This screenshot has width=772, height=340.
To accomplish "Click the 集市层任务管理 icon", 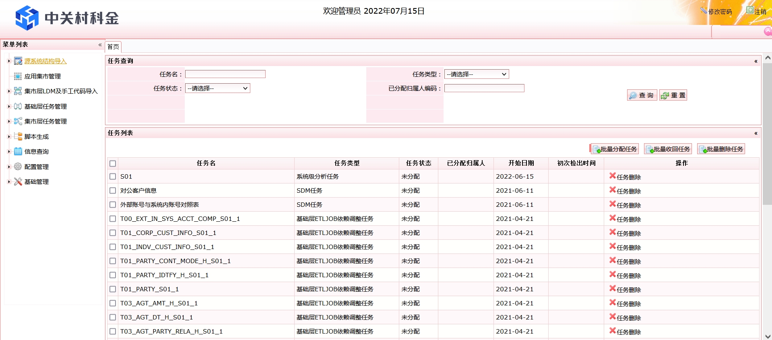I will [18, 122].
